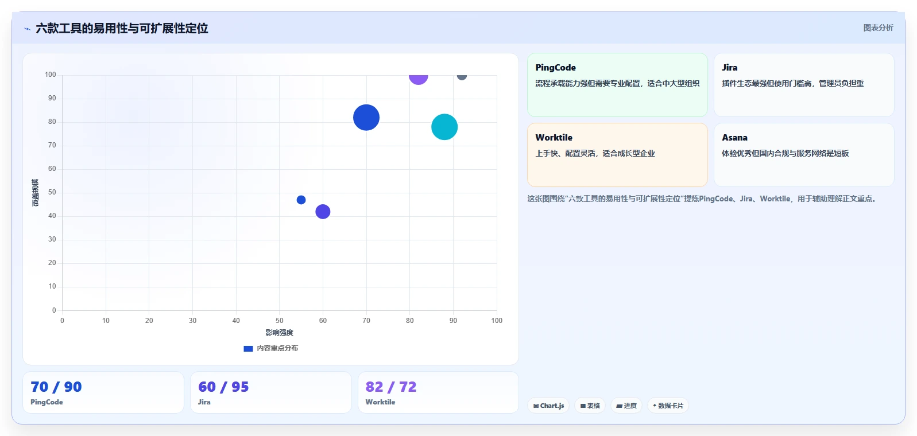Click the header title 六款工具的易用性与可扩展性定位

(122, 28)
